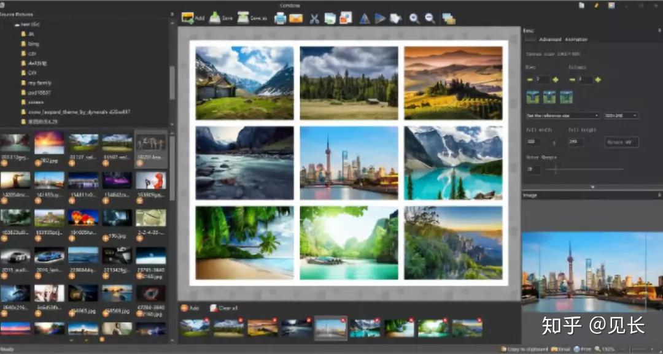The width and height of the screenshot is (663, 354).
Task: Select the sunset thumbnail in source pictures
Action: 49,144
